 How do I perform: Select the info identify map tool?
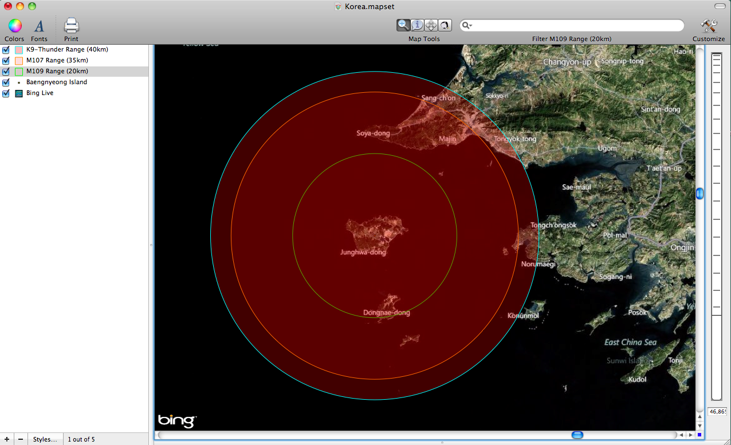pos(417,25)
